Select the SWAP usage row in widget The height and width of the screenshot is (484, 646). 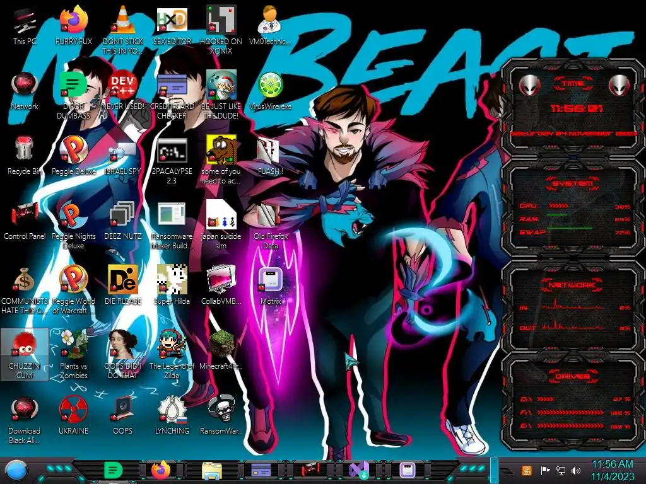coord(575,233)
